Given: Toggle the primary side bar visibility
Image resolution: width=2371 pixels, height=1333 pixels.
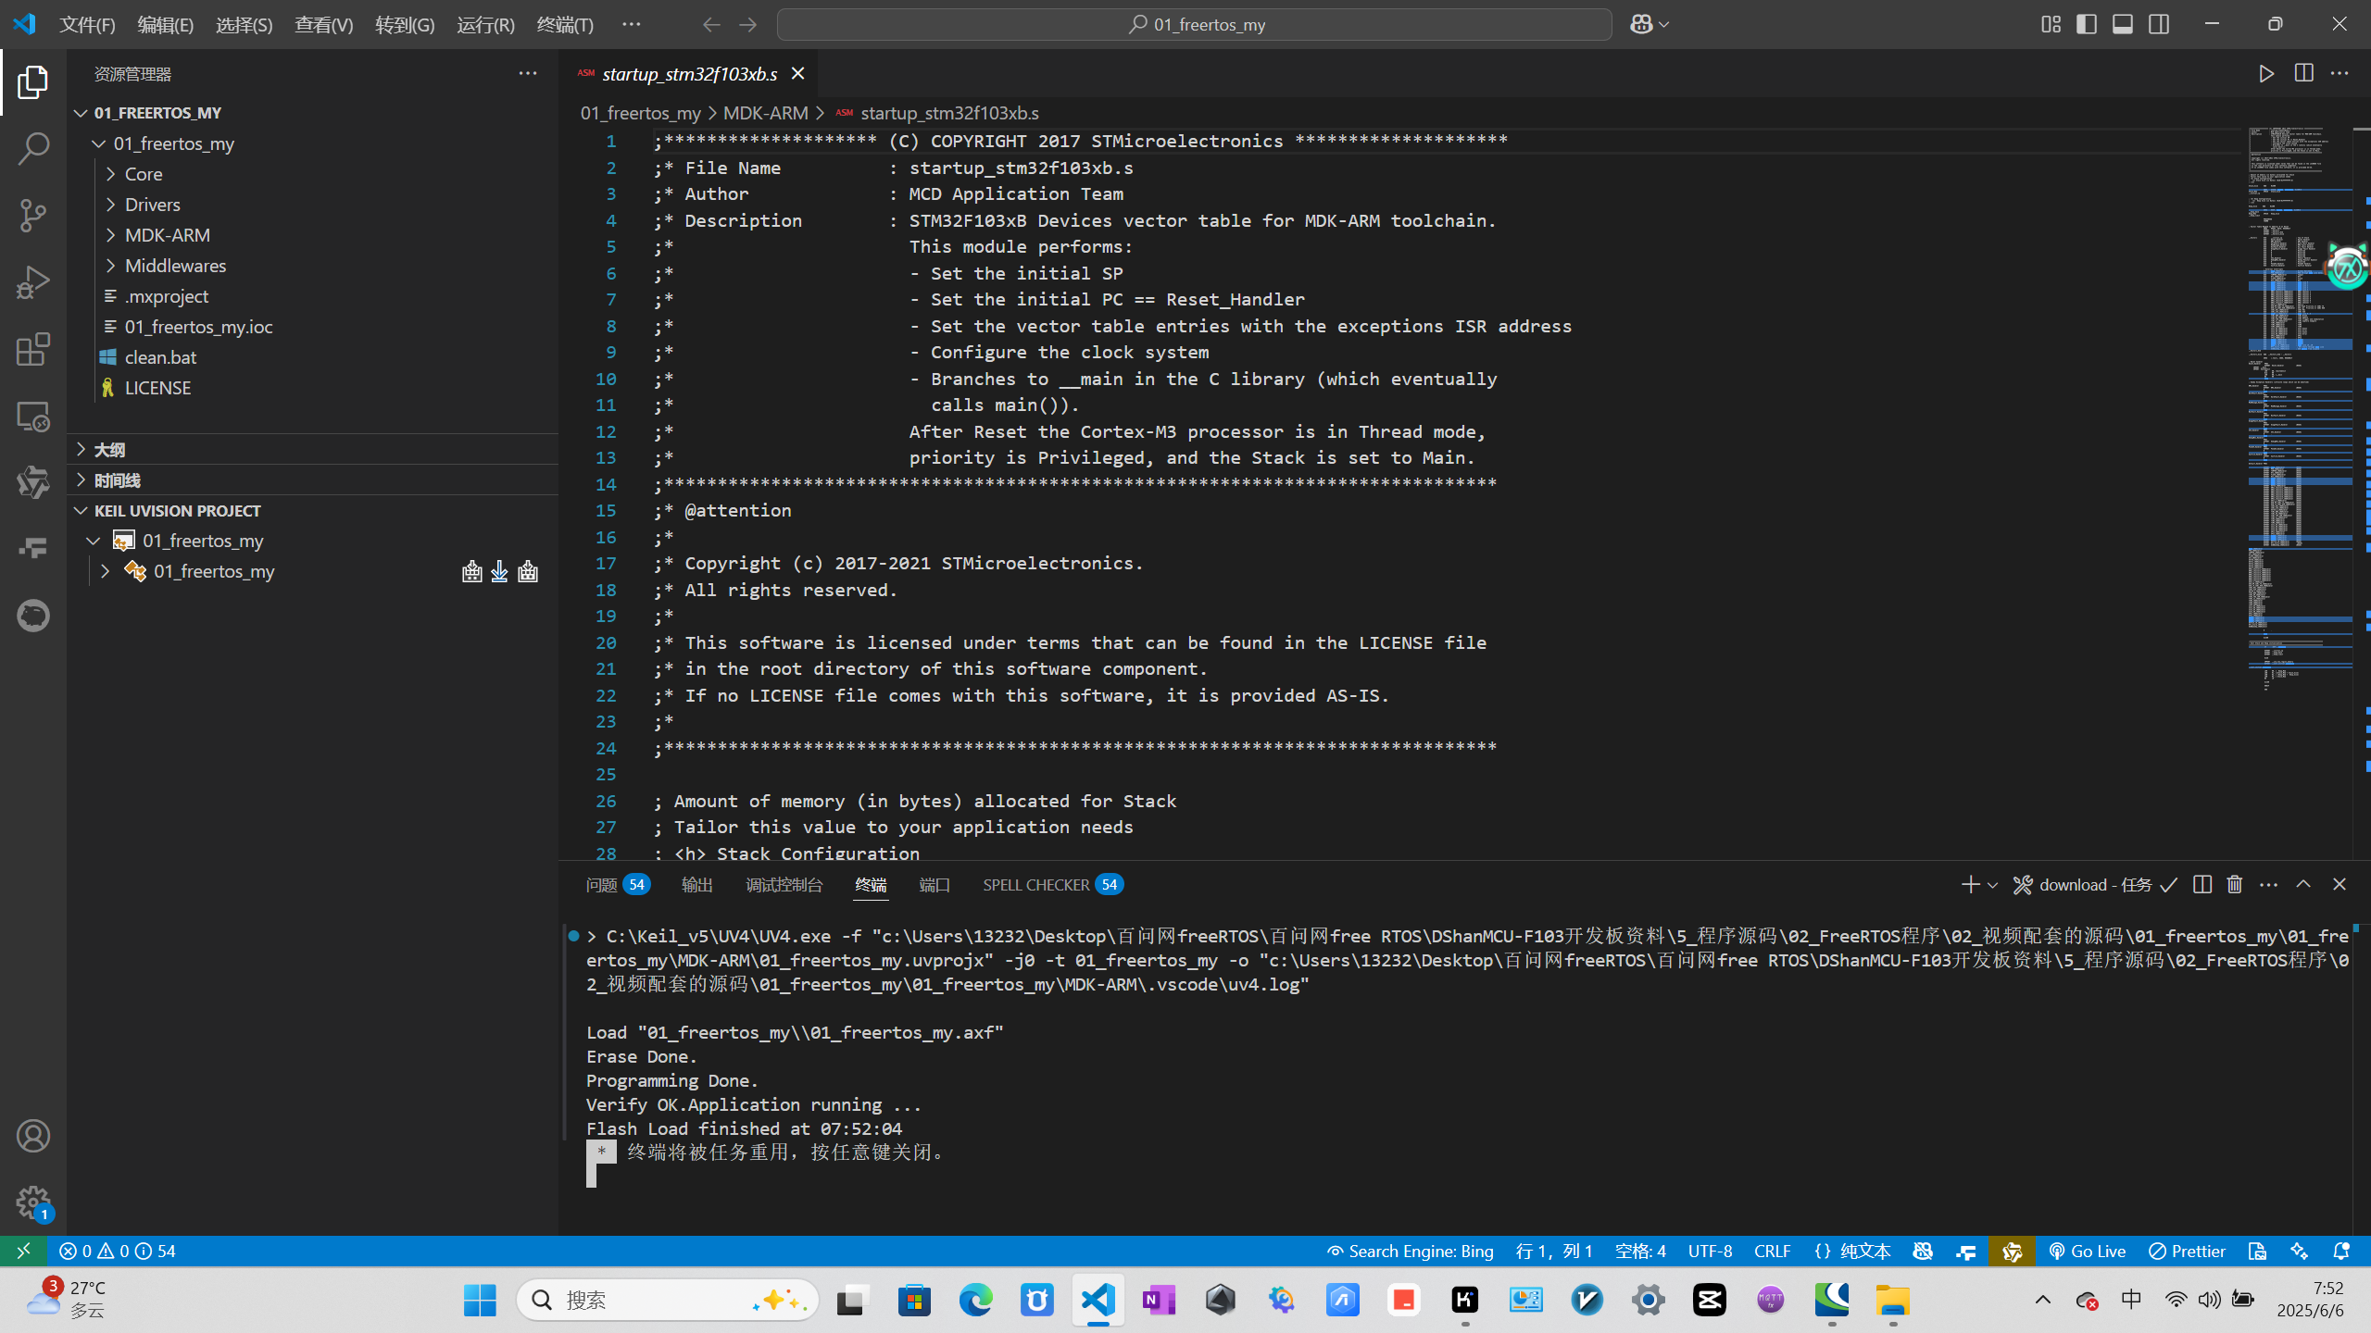Looking at the screenshot, I should coord(2086,24).
